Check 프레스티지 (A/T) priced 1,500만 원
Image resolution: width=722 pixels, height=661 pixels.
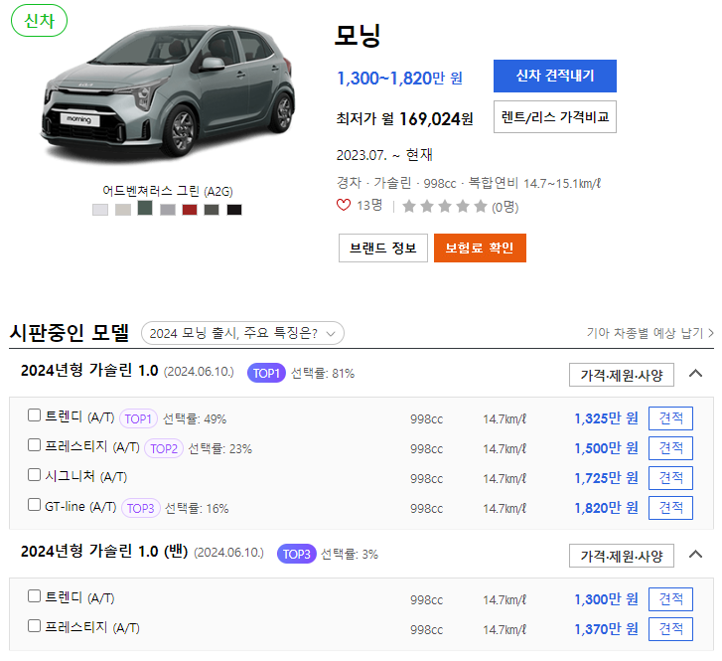click(34, 445)
